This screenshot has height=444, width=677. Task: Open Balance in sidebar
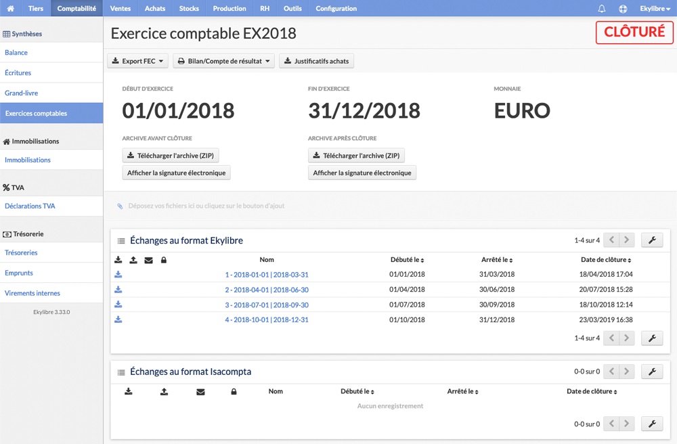[x=51, y=53]
